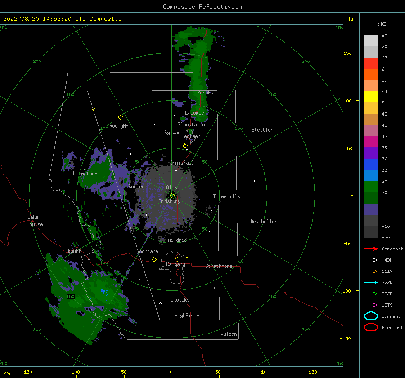The width and height of the screenshot is (405, 378).
Task: Click the yellow diamond marker above Calgary
Action: point(178,259)
